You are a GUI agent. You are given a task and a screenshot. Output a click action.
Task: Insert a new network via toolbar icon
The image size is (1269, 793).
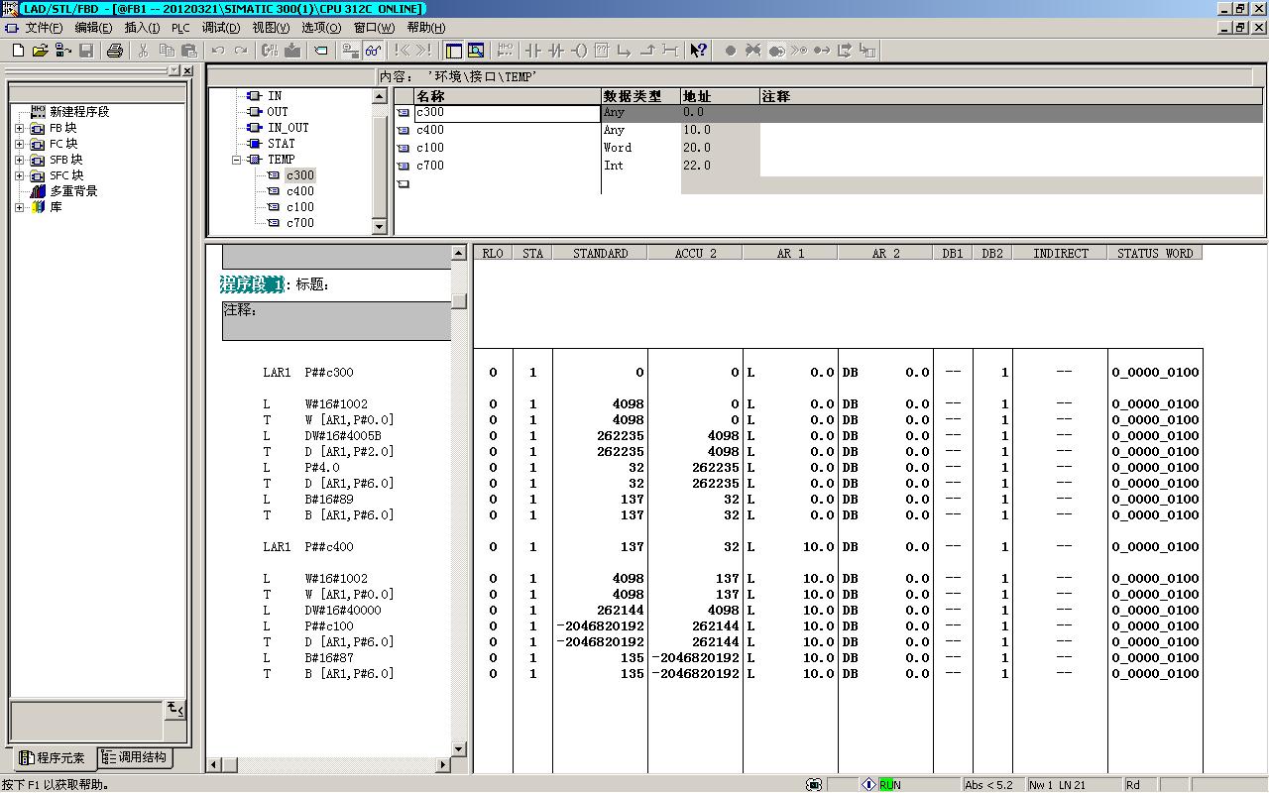tap(506, 51)
